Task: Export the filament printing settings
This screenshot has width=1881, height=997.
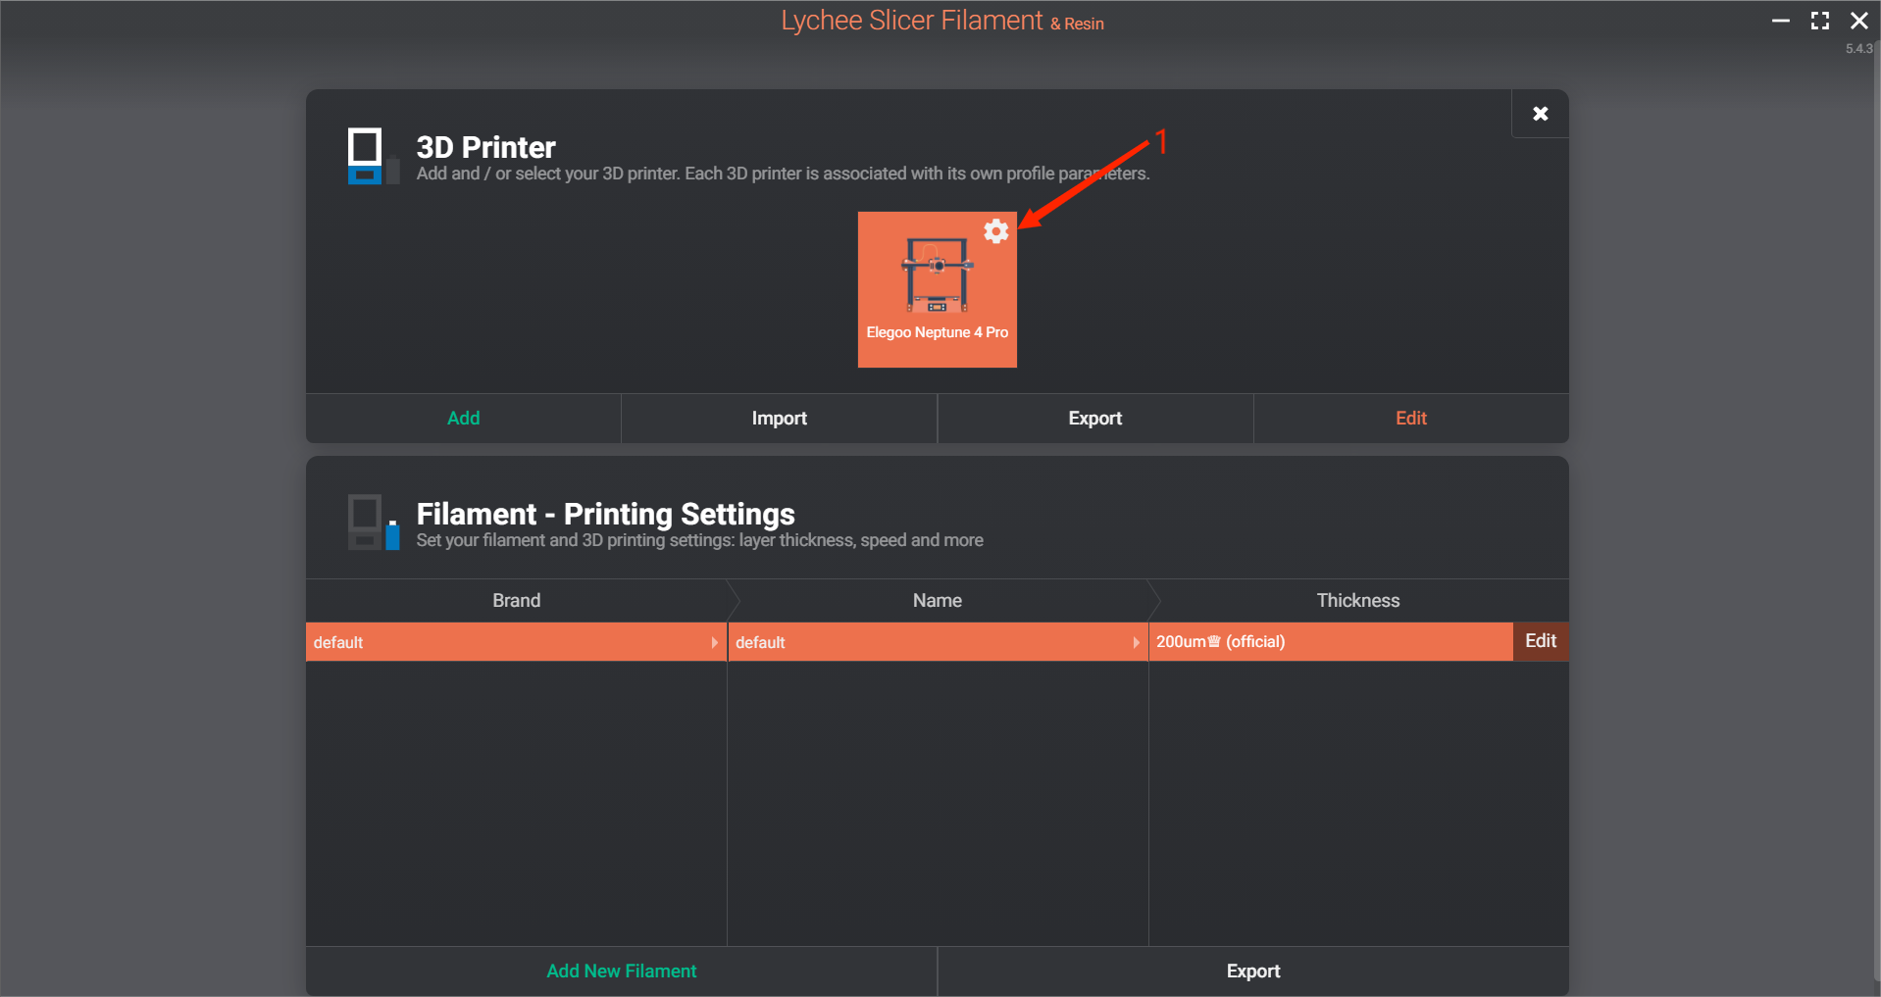Action: (x=1252, y=972)
